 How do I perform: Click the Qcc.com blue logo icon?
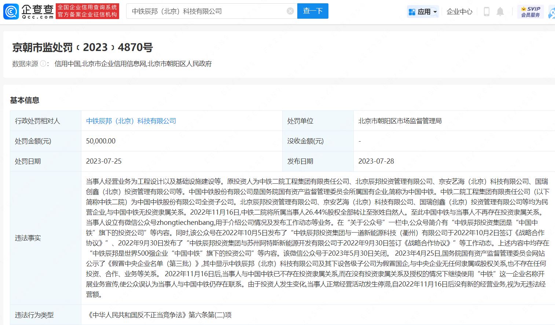pos(11,11)
